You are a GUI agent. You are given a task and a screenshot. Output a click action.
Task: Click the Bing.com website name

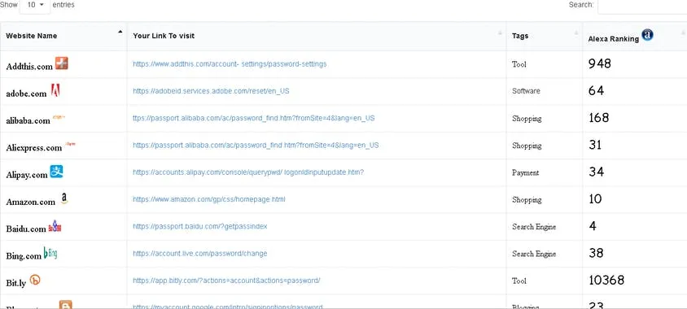24,256
